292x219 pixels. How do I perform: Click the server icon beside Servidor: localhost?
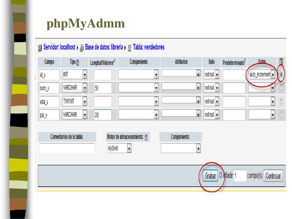[x=40, y=48]
